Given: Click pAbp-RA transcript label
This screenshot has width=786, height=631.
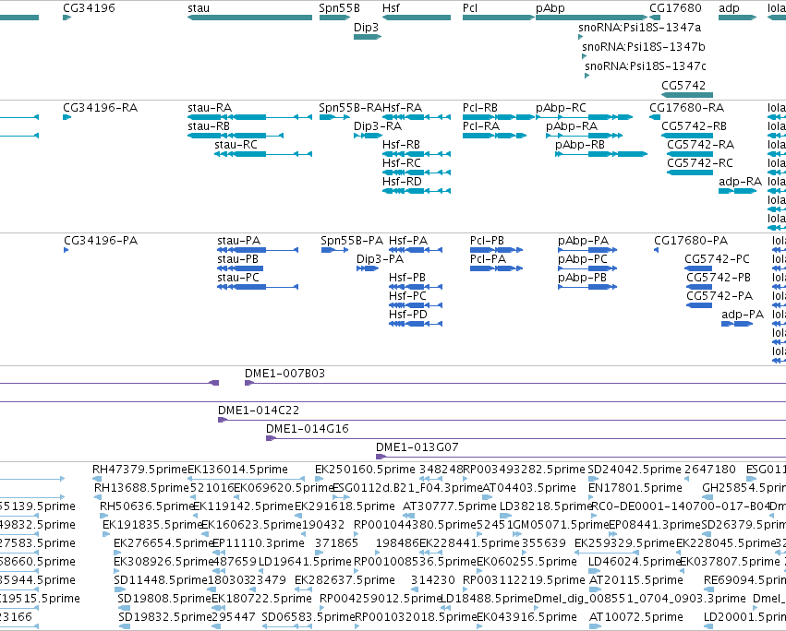Looking at the screenshot, I should (x=572, y=126).
